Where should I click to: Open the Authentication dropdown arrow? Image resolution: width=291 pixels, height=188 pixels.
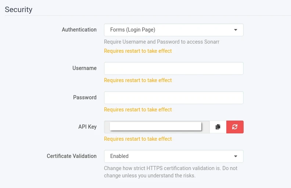(x=236, y=30)
